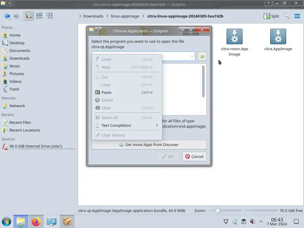The width and height of the screenshot is (304, 228).
Task: Launch Firefox from the taskbar
Action: pos(36,221)
